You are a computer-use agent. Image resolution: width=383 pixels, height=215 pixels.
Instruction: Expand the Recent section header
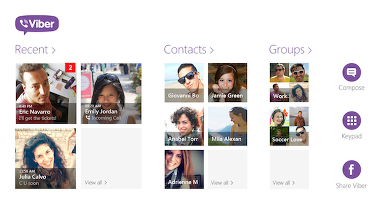[x=35, y=50]
